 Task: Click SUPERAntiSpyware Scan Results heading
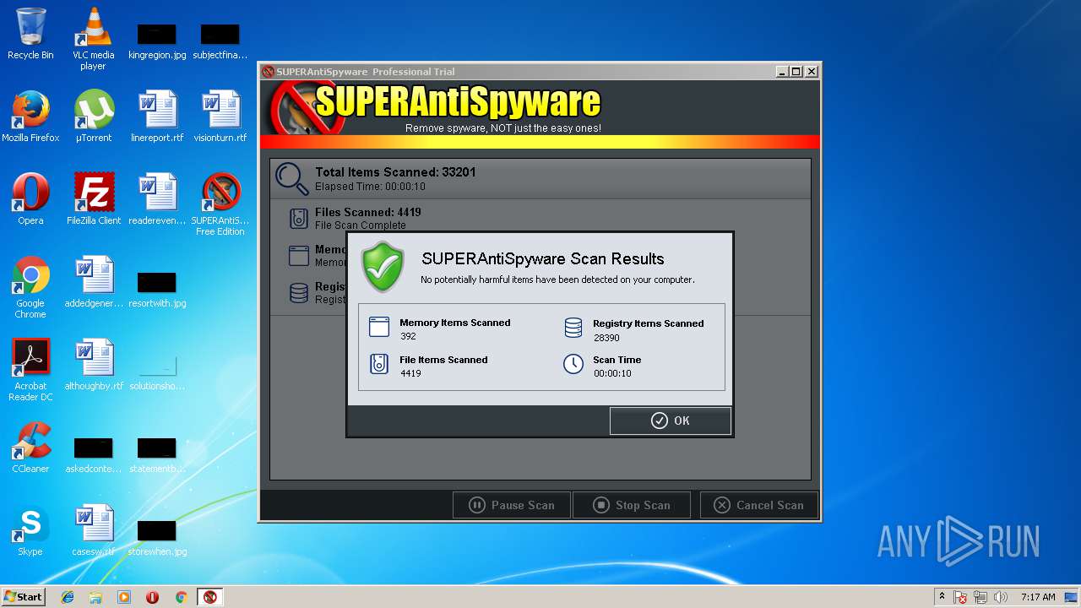[x=543, y=259]
